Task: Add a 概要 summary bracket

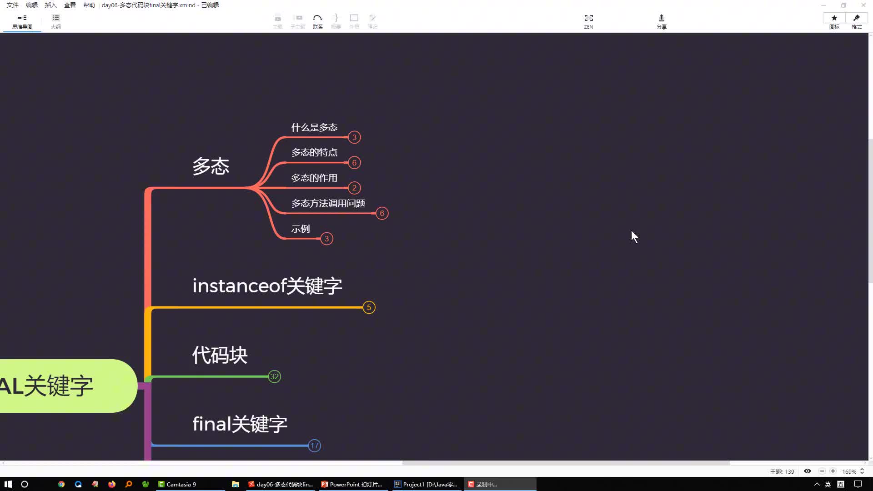Action: pos(336,21)
